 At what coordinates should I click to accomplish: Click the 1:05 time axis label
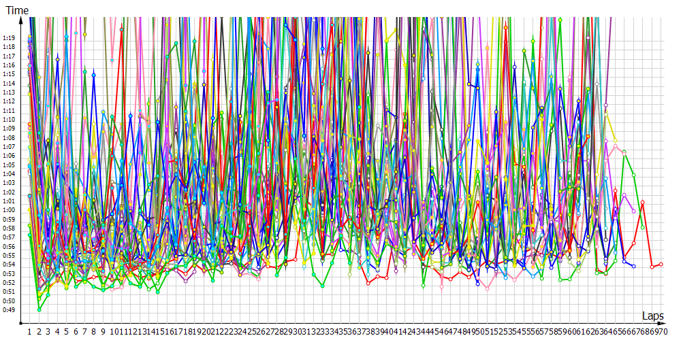coord(10,165)
